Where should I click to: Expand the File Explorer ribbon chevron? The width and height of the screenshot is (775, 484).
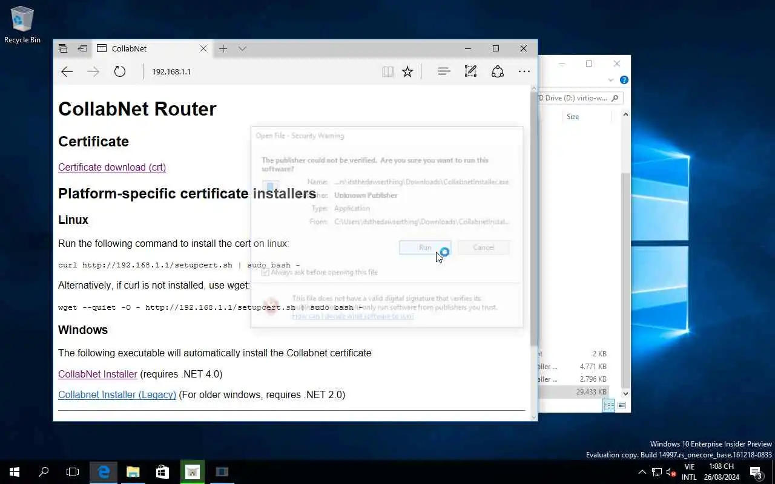[611, 80]
